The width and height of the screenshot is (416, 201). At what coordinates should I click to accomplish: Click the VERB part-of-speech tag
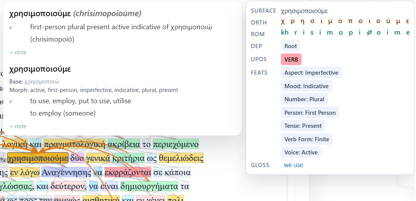(x=291, y=60)
